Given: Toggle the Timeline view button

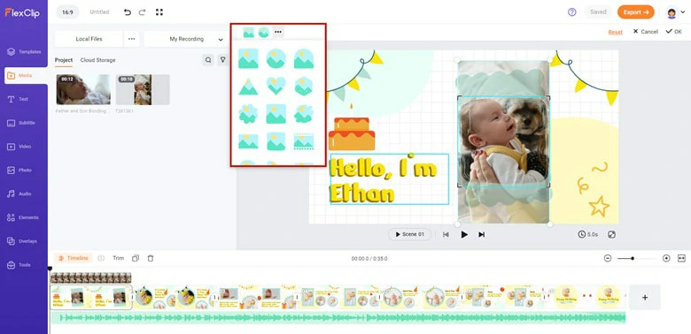Looking at the screenshot, I should pos(74,258).
